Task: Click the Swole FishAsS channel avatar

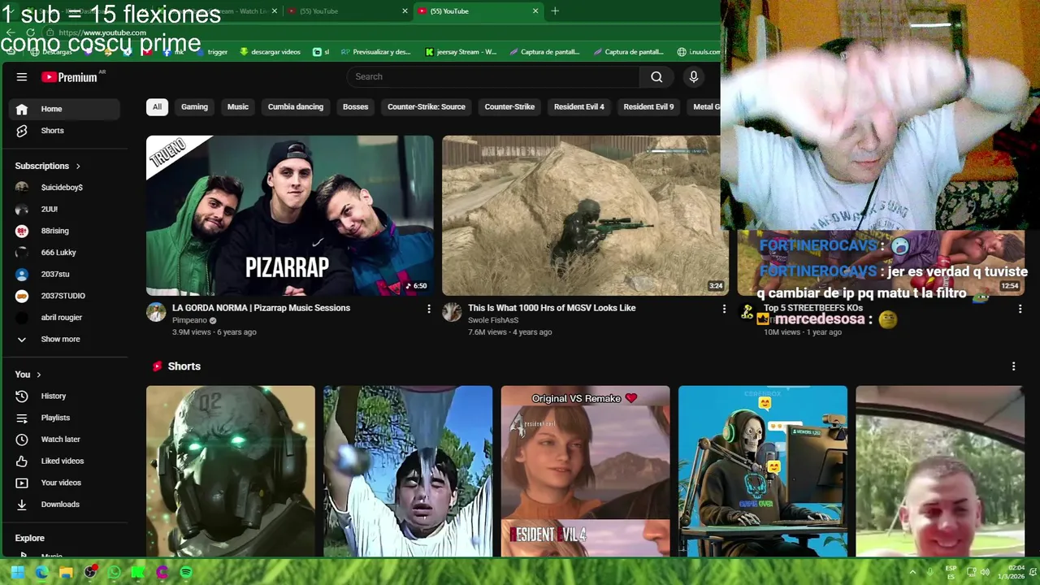Action: click(452, 312)
